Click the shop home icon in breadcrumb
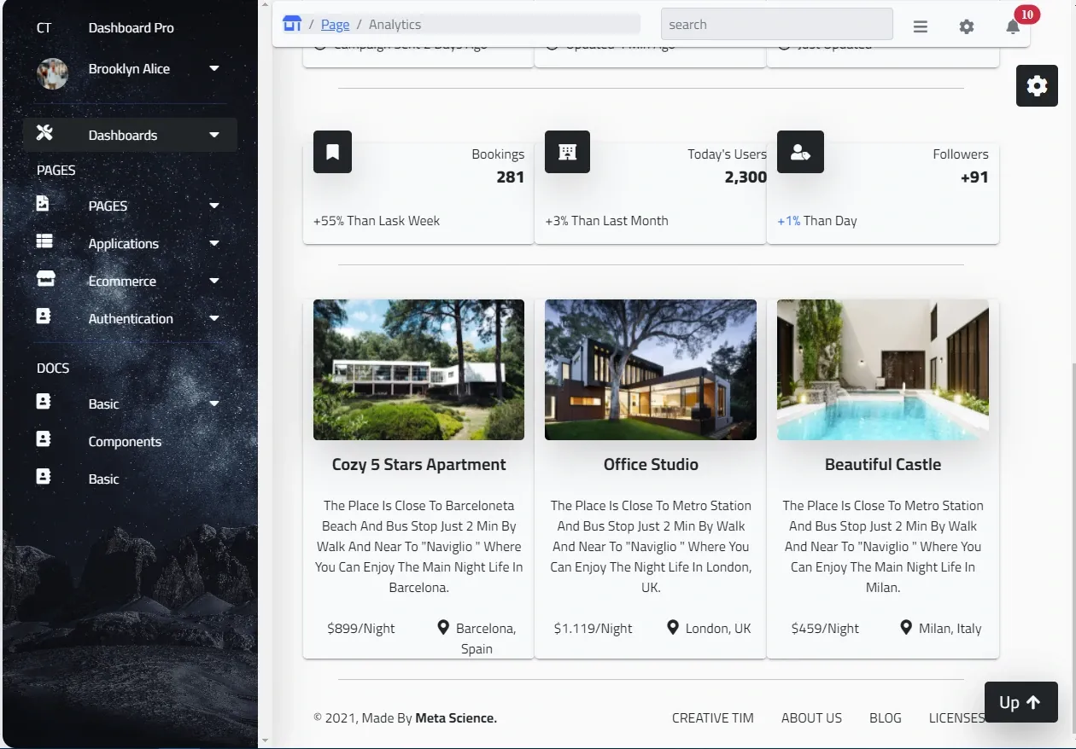Screen dimensions: 1076x749 tap(292, 24)
